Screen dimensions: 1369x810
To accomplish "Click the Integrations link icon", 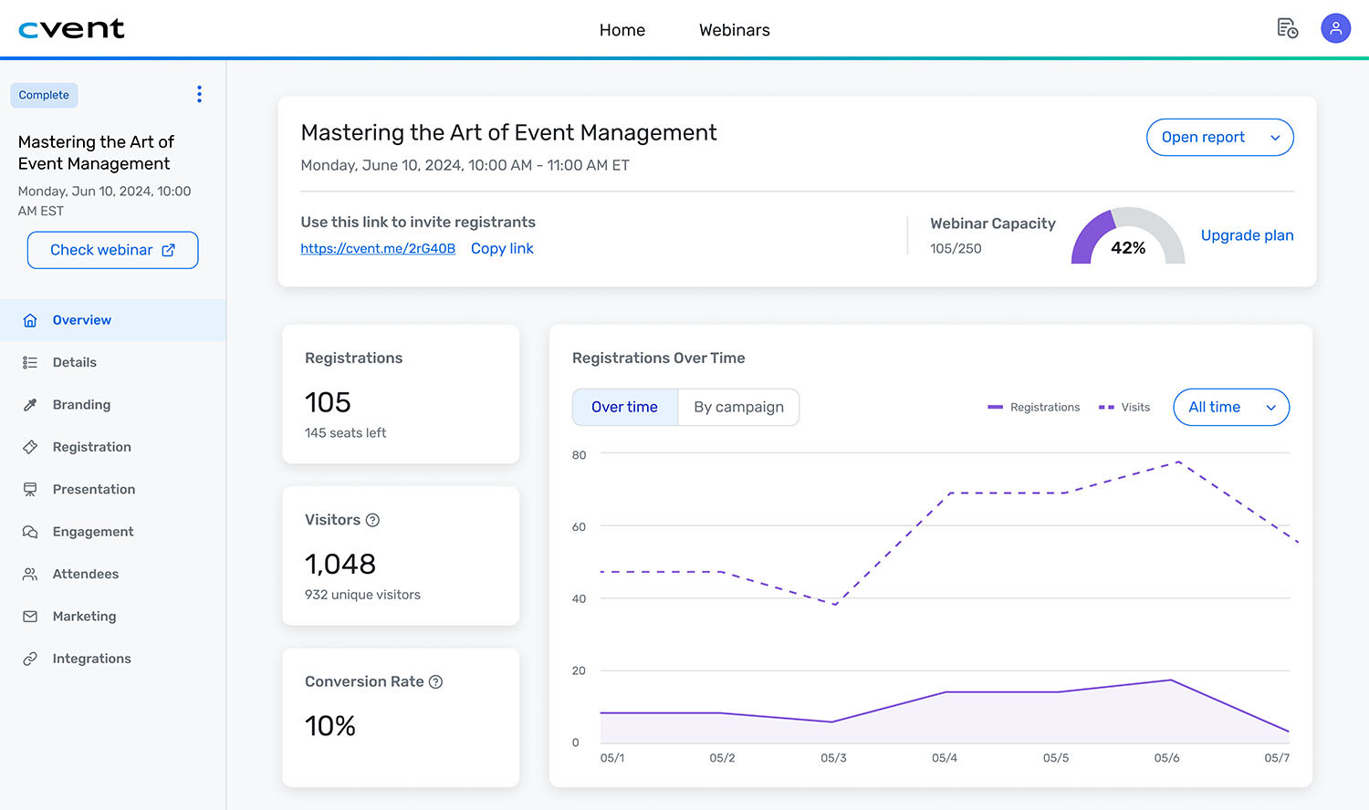I will tap(30, 659).
